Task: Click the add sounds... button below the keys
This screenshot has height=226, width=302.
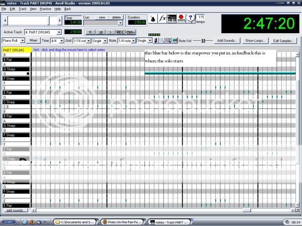Action: click(x=15, y=210)
